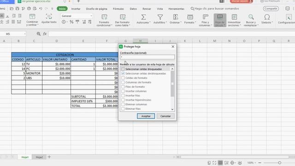This screenshot has height=166, width=295.
Task: Enable Insertar hipervínculos checkbox
Action: click(123, 100)
